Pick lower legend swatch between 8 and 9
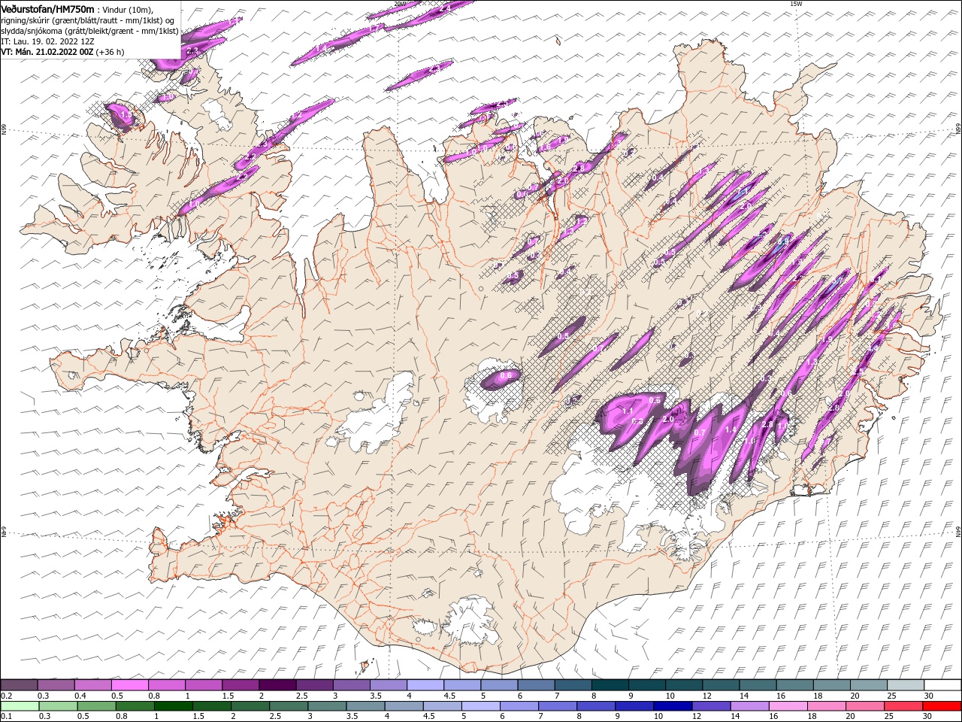 point(596,705)
